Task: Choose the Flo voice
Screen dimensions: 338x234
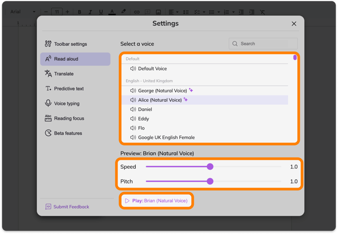Action: [x=205, y=128]
